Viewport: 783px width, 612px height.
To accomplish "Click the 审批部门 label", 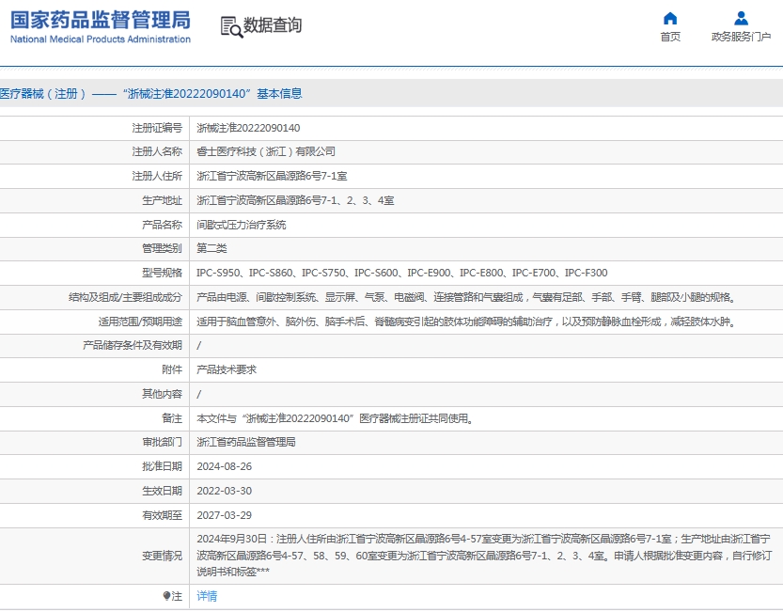I will tap(162, 442).
